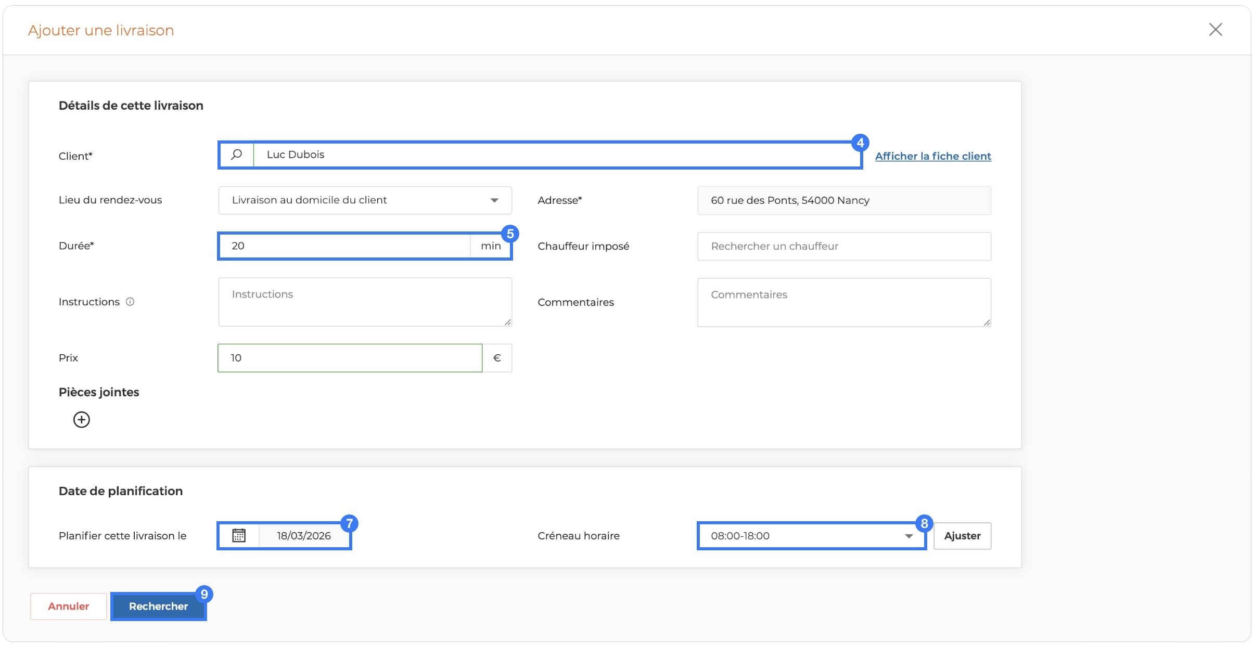The height and width of the screenshot is (645, 1254).
Task: Click the dropdown arrow of Créneau horaire
Action: coord(908,536)
